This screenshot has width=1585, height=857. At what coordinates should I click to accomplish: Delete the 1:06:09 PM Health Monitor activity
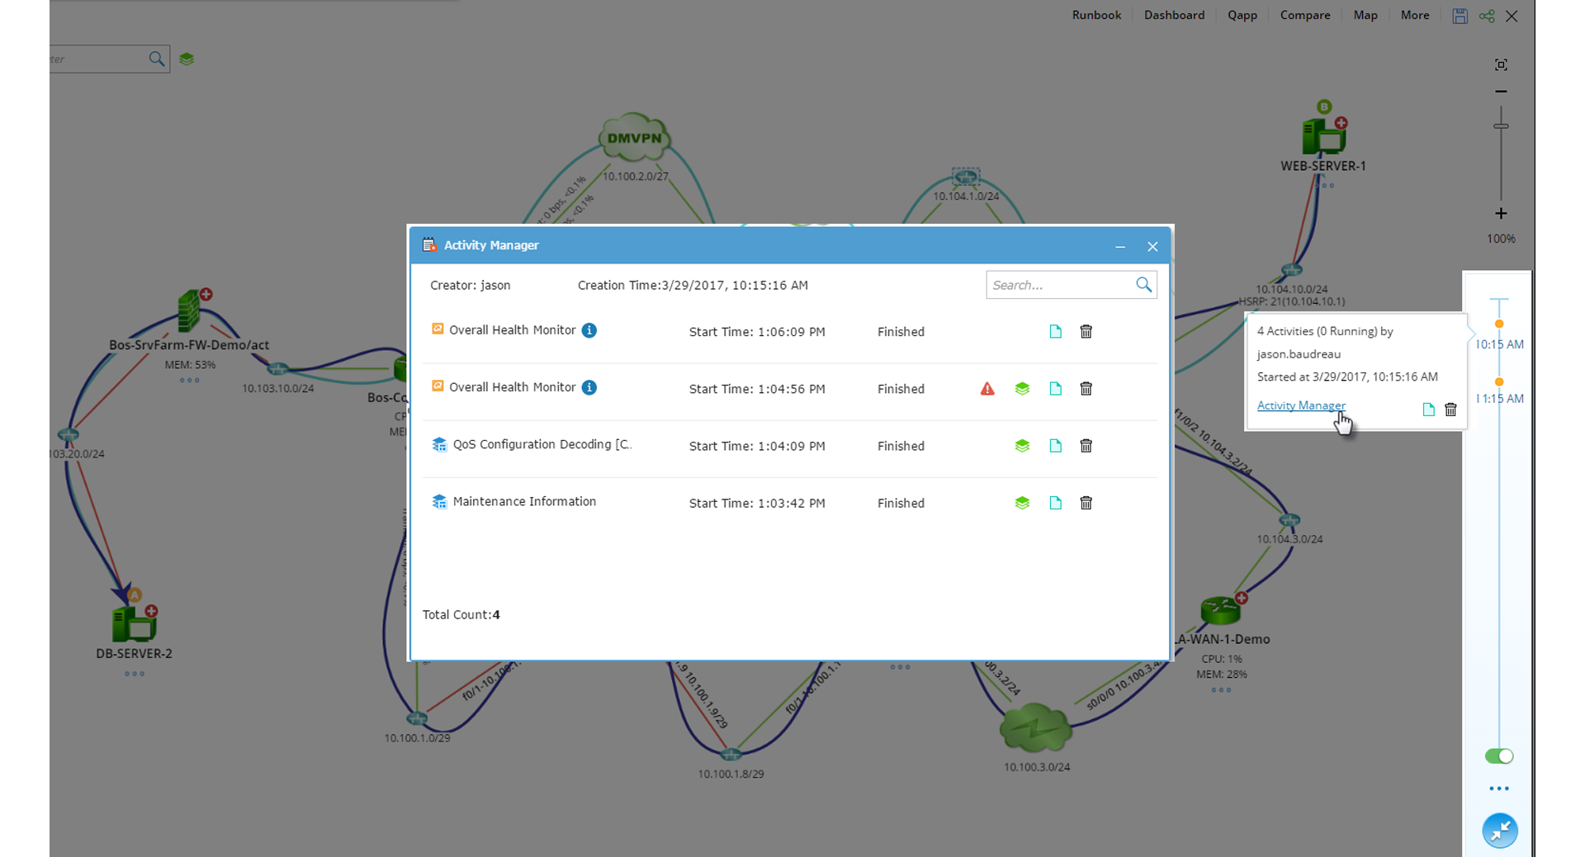1086,331
